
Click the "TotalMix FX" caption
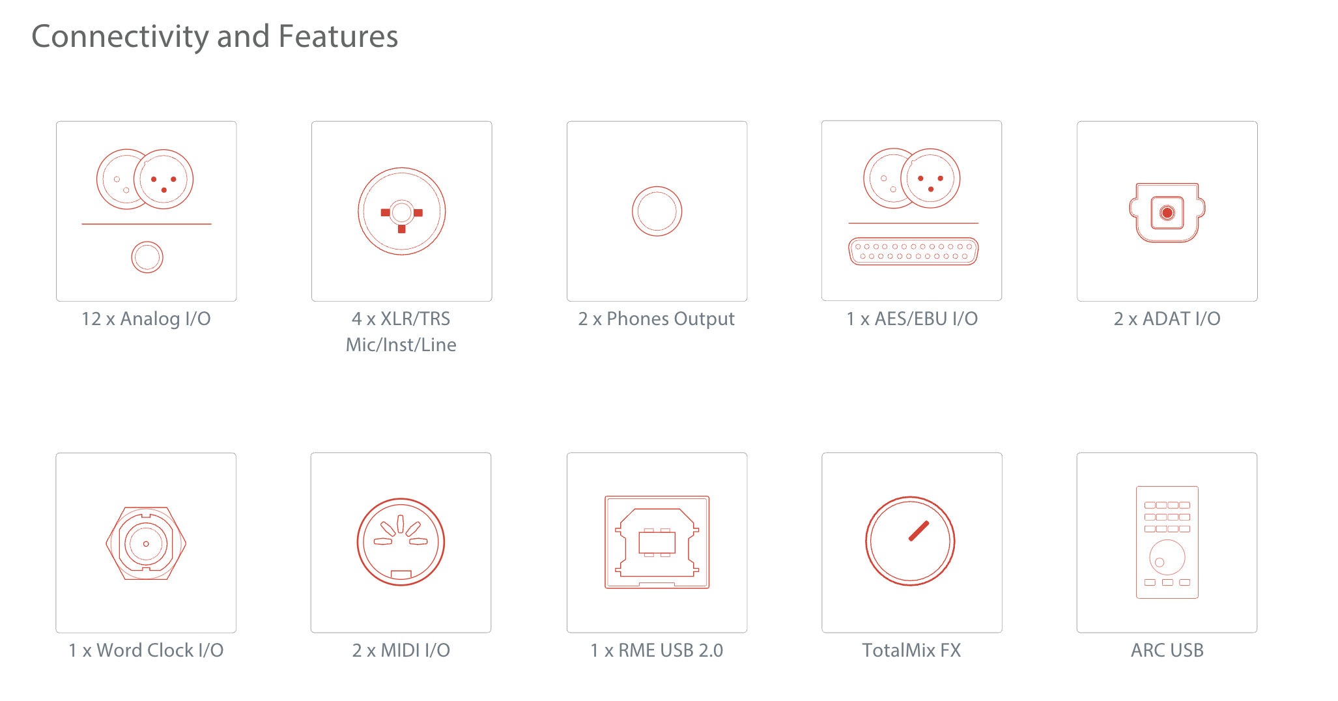[x=911, y=650]
